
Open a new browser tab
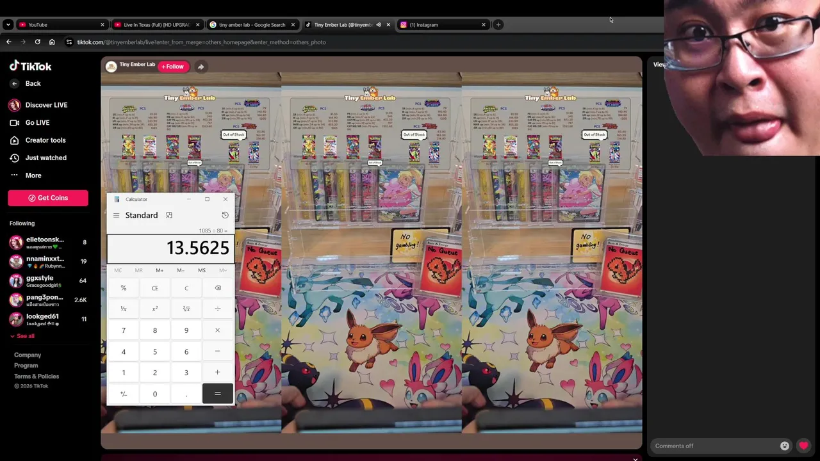click(x=498, y=24)
